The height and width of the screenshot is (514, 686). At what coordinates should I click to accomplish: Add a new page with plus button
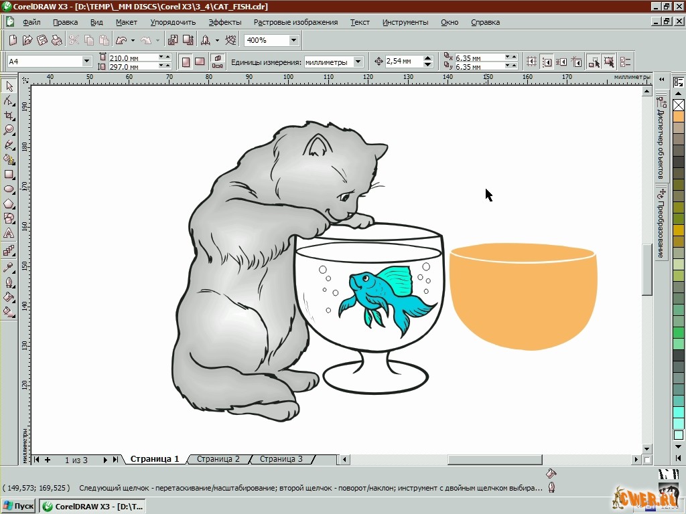(48, 460)
